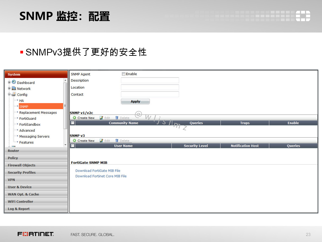Open the VPN menu section

tap(36, 179)
